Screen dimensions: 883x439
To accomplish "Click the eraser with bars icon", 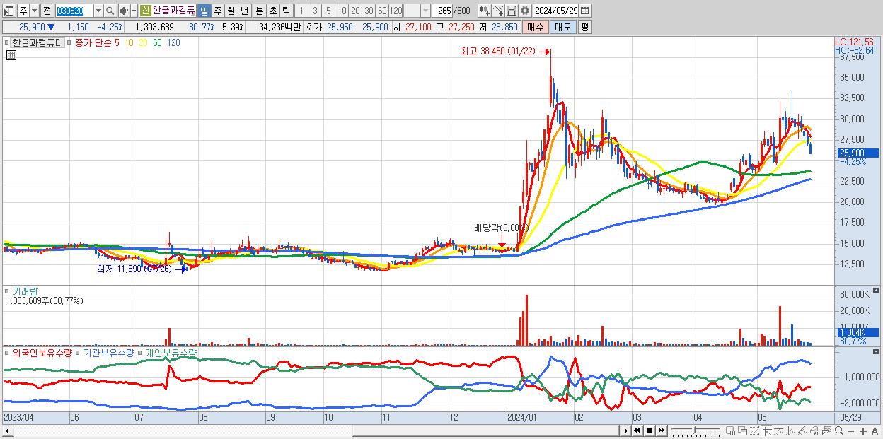I will [x=814, y=431].
